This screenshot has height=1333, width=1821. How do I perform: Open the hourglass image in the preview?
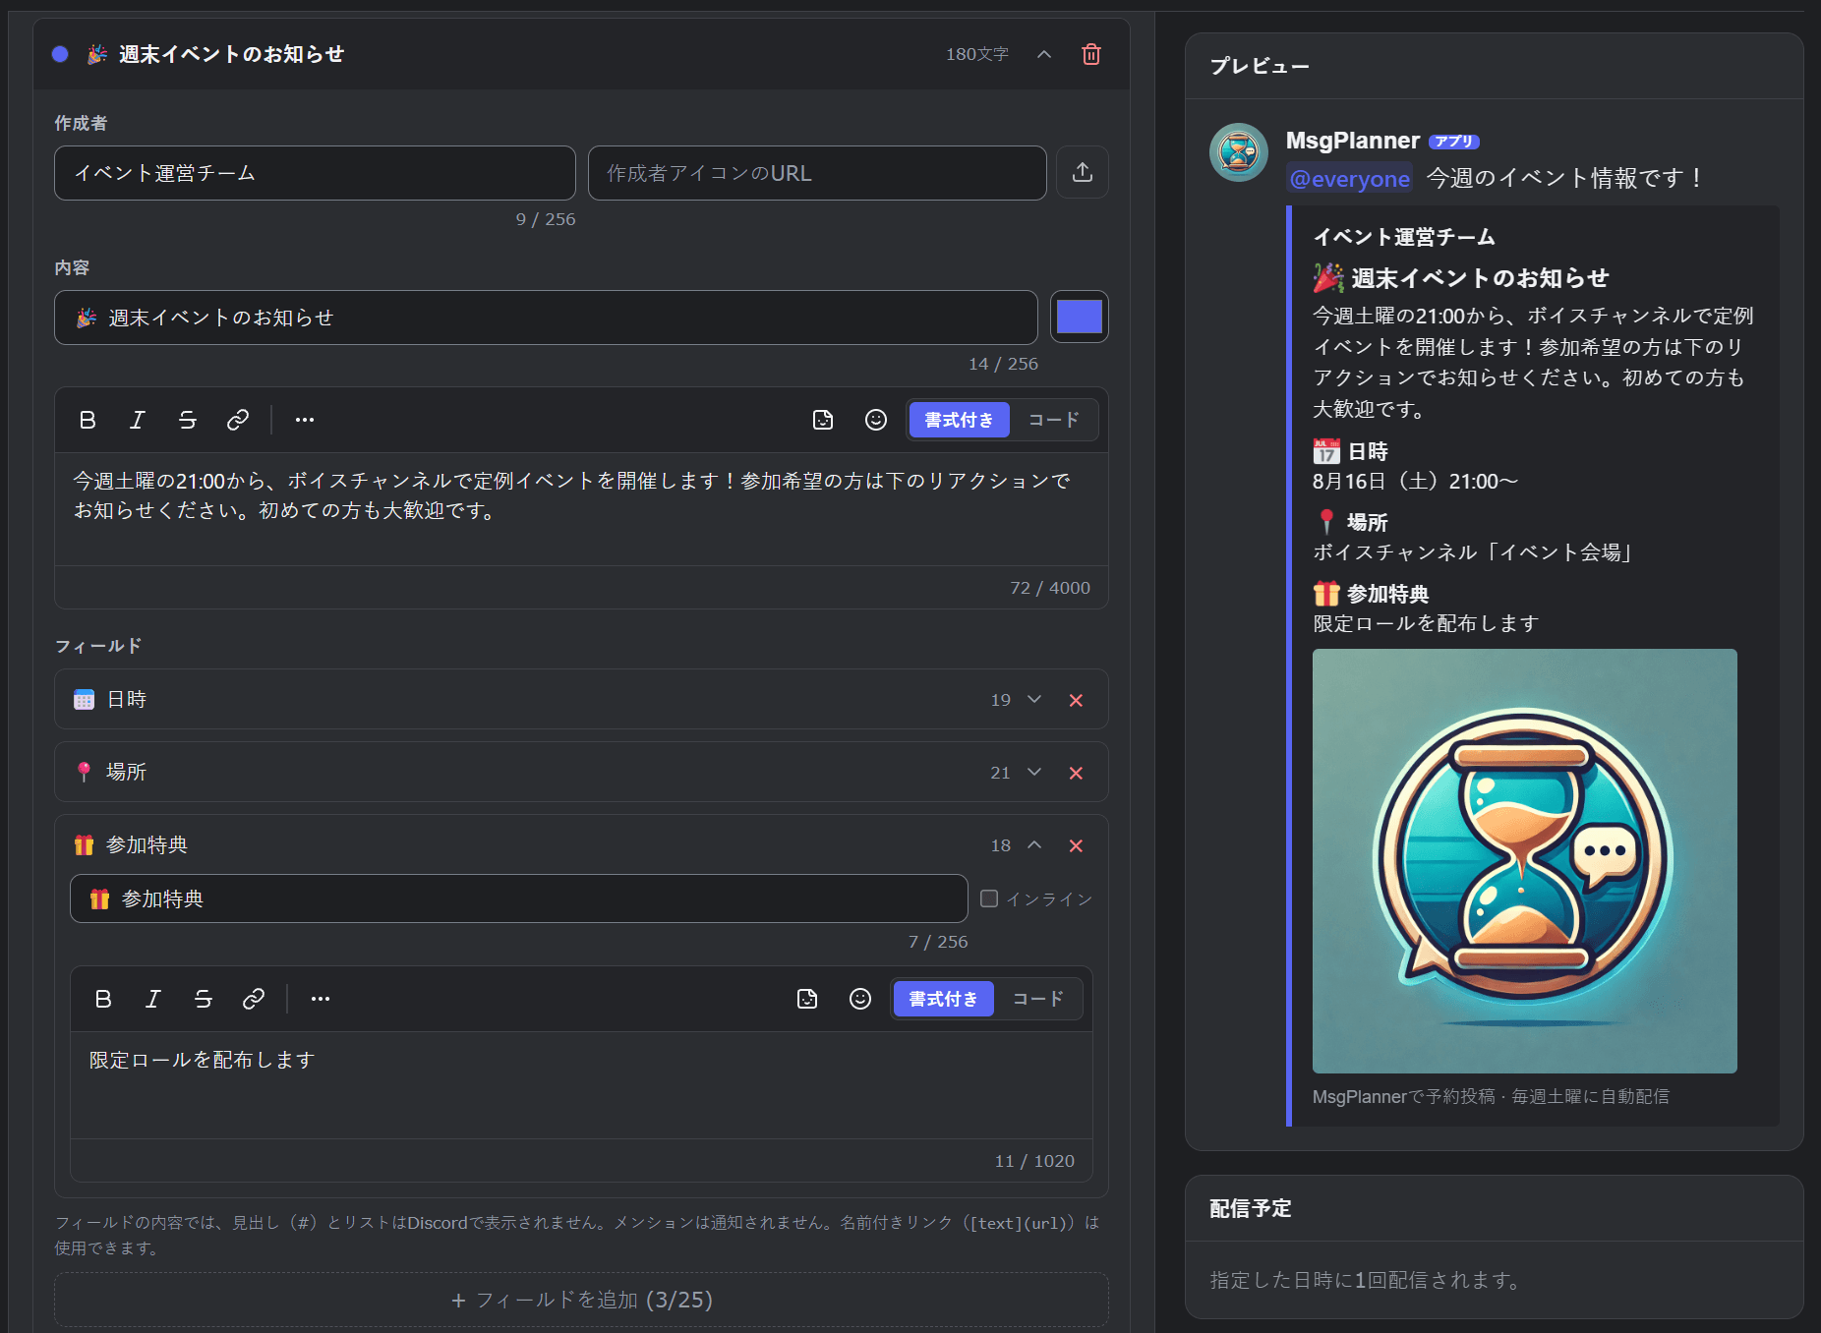point(1524,860)
